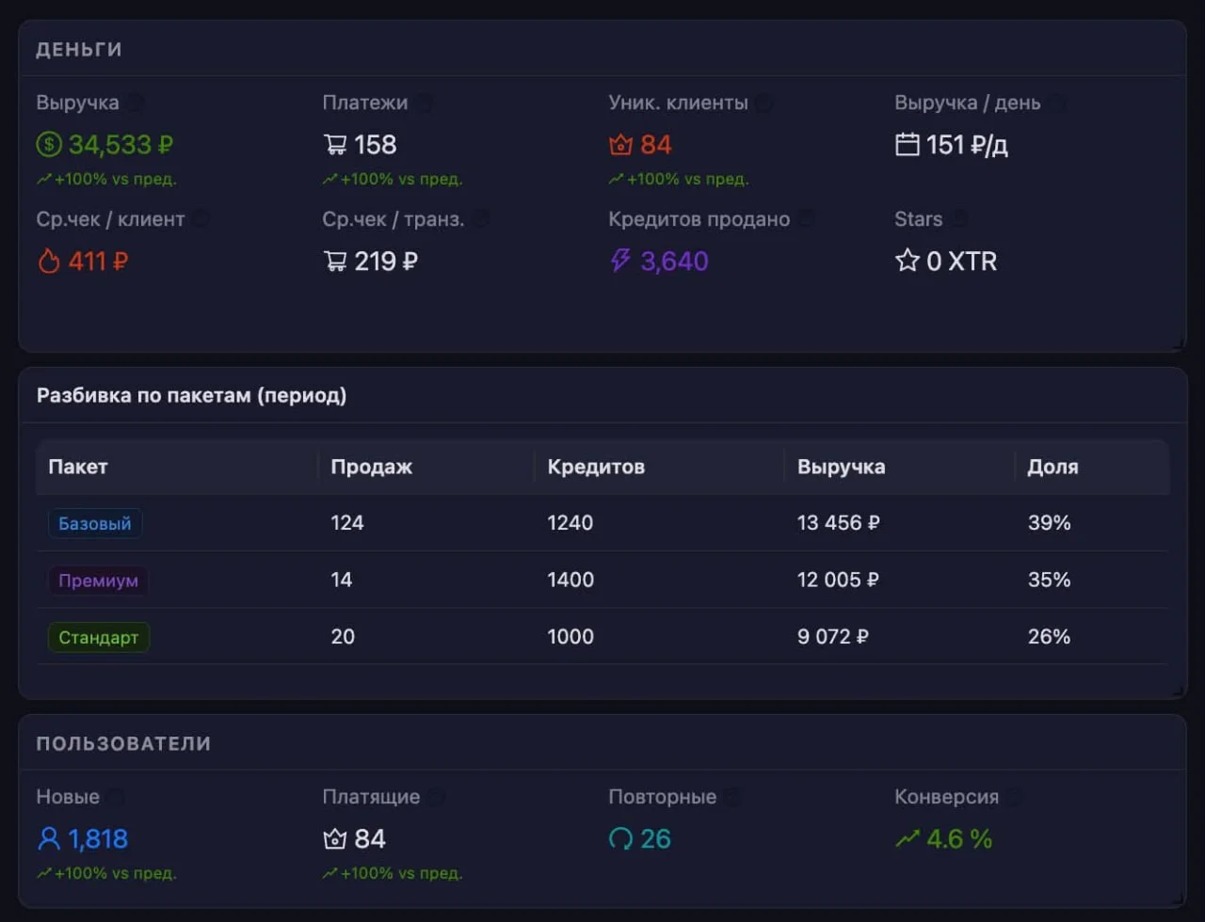Click the cart icon next to 158 payments
This screenshot has height=922, width=1205.
tap(335, 145)
